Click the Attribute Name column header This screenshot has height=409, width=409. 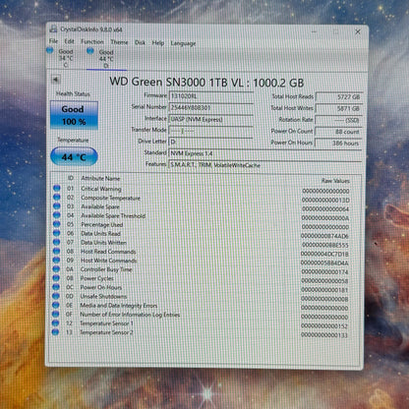(x=100, y=178)
